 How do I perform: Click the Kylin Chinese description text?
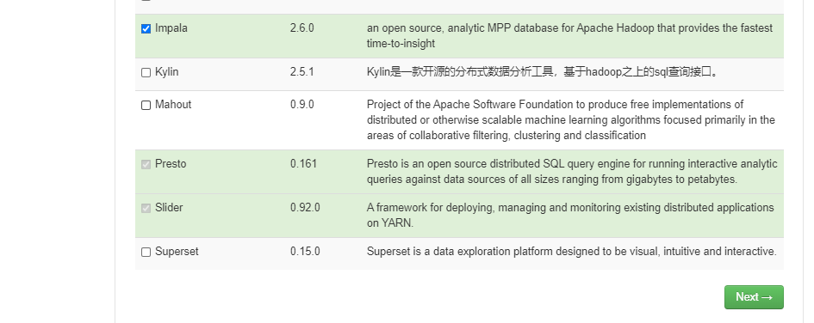[x=543, y=72]
